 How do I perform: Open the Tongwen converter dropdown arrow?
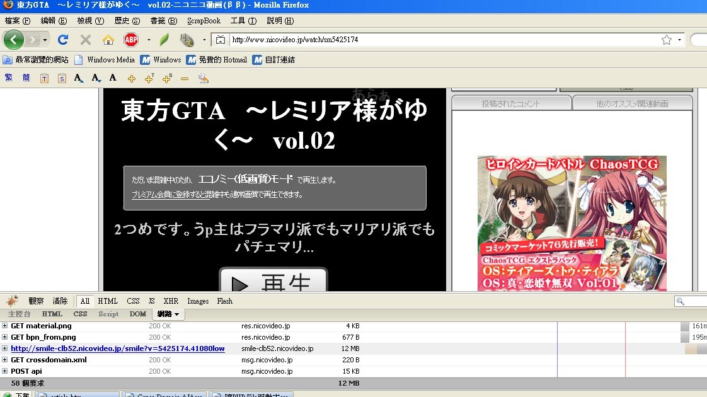click(204, 40)
